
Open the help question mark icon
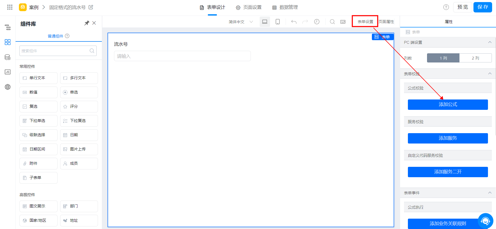[446, 7]
